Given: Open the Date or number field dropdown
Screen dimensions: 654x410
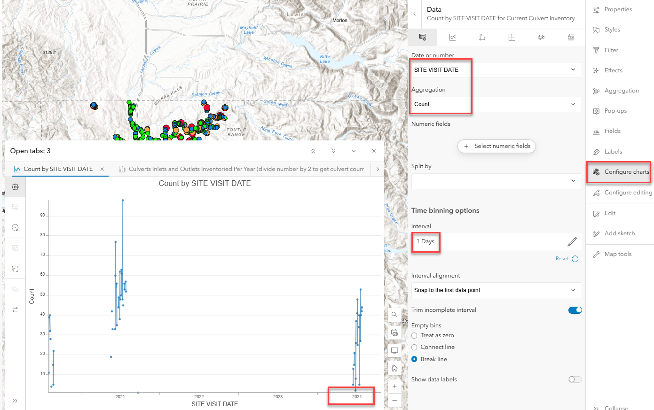Looking at the screenshot, I should (496, 70).
